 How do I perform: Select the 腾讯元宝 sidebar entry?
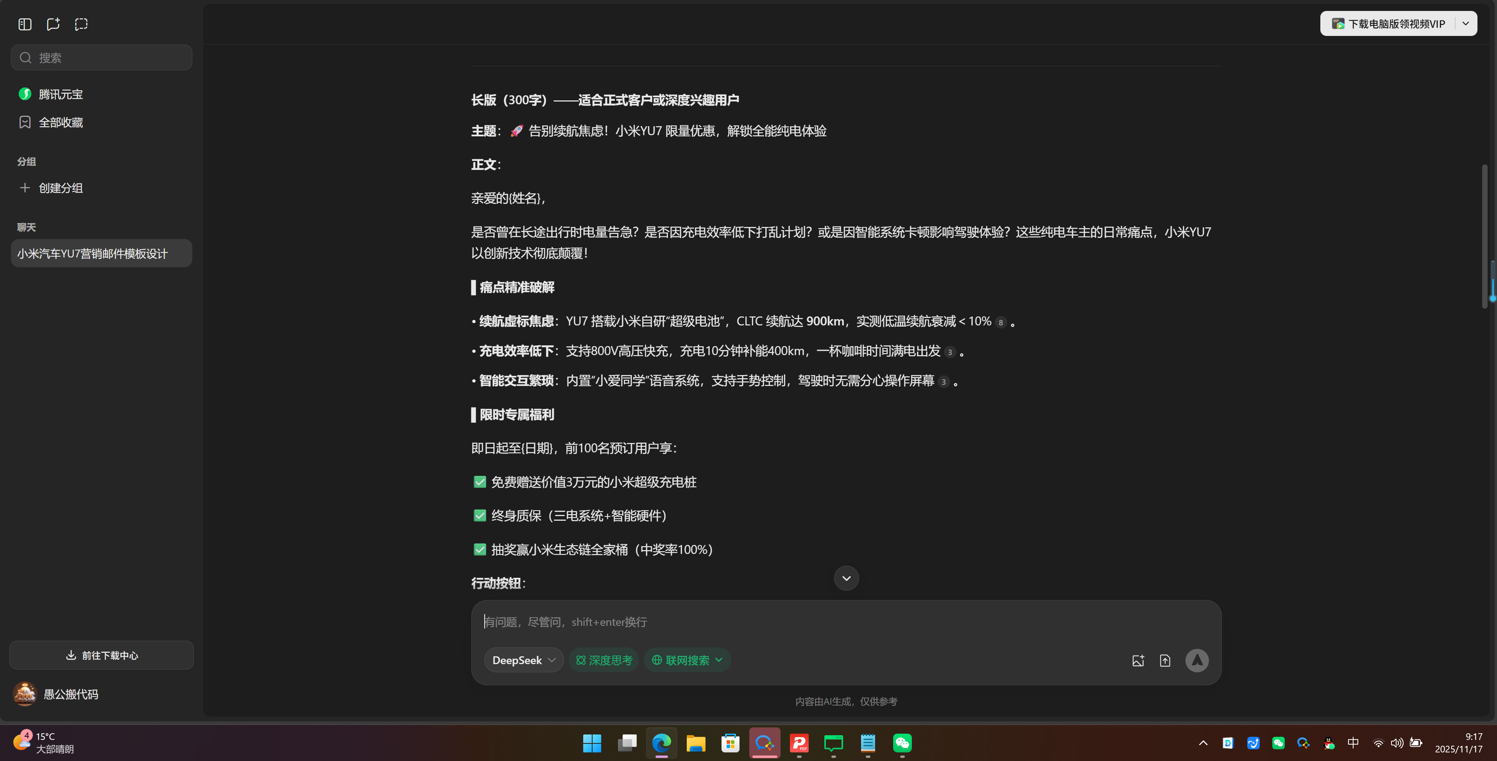point(61,93)
